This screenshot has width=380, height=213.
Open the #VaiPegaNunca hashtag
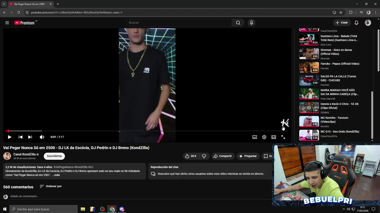(x=64, y=167)
